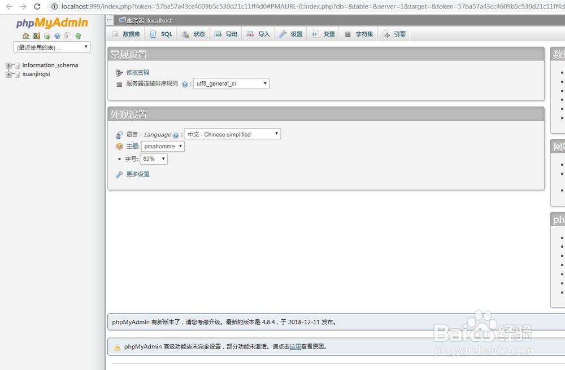Open the language selection dropdown

pos(232,134)
